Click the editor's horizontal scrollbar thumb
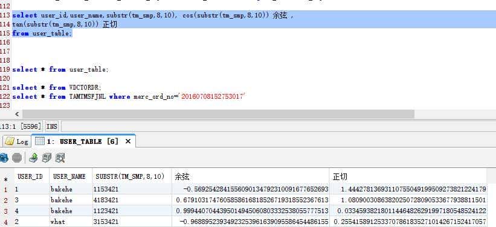The width and height of the screenshot is (496, 227). (x=218, y=114)
